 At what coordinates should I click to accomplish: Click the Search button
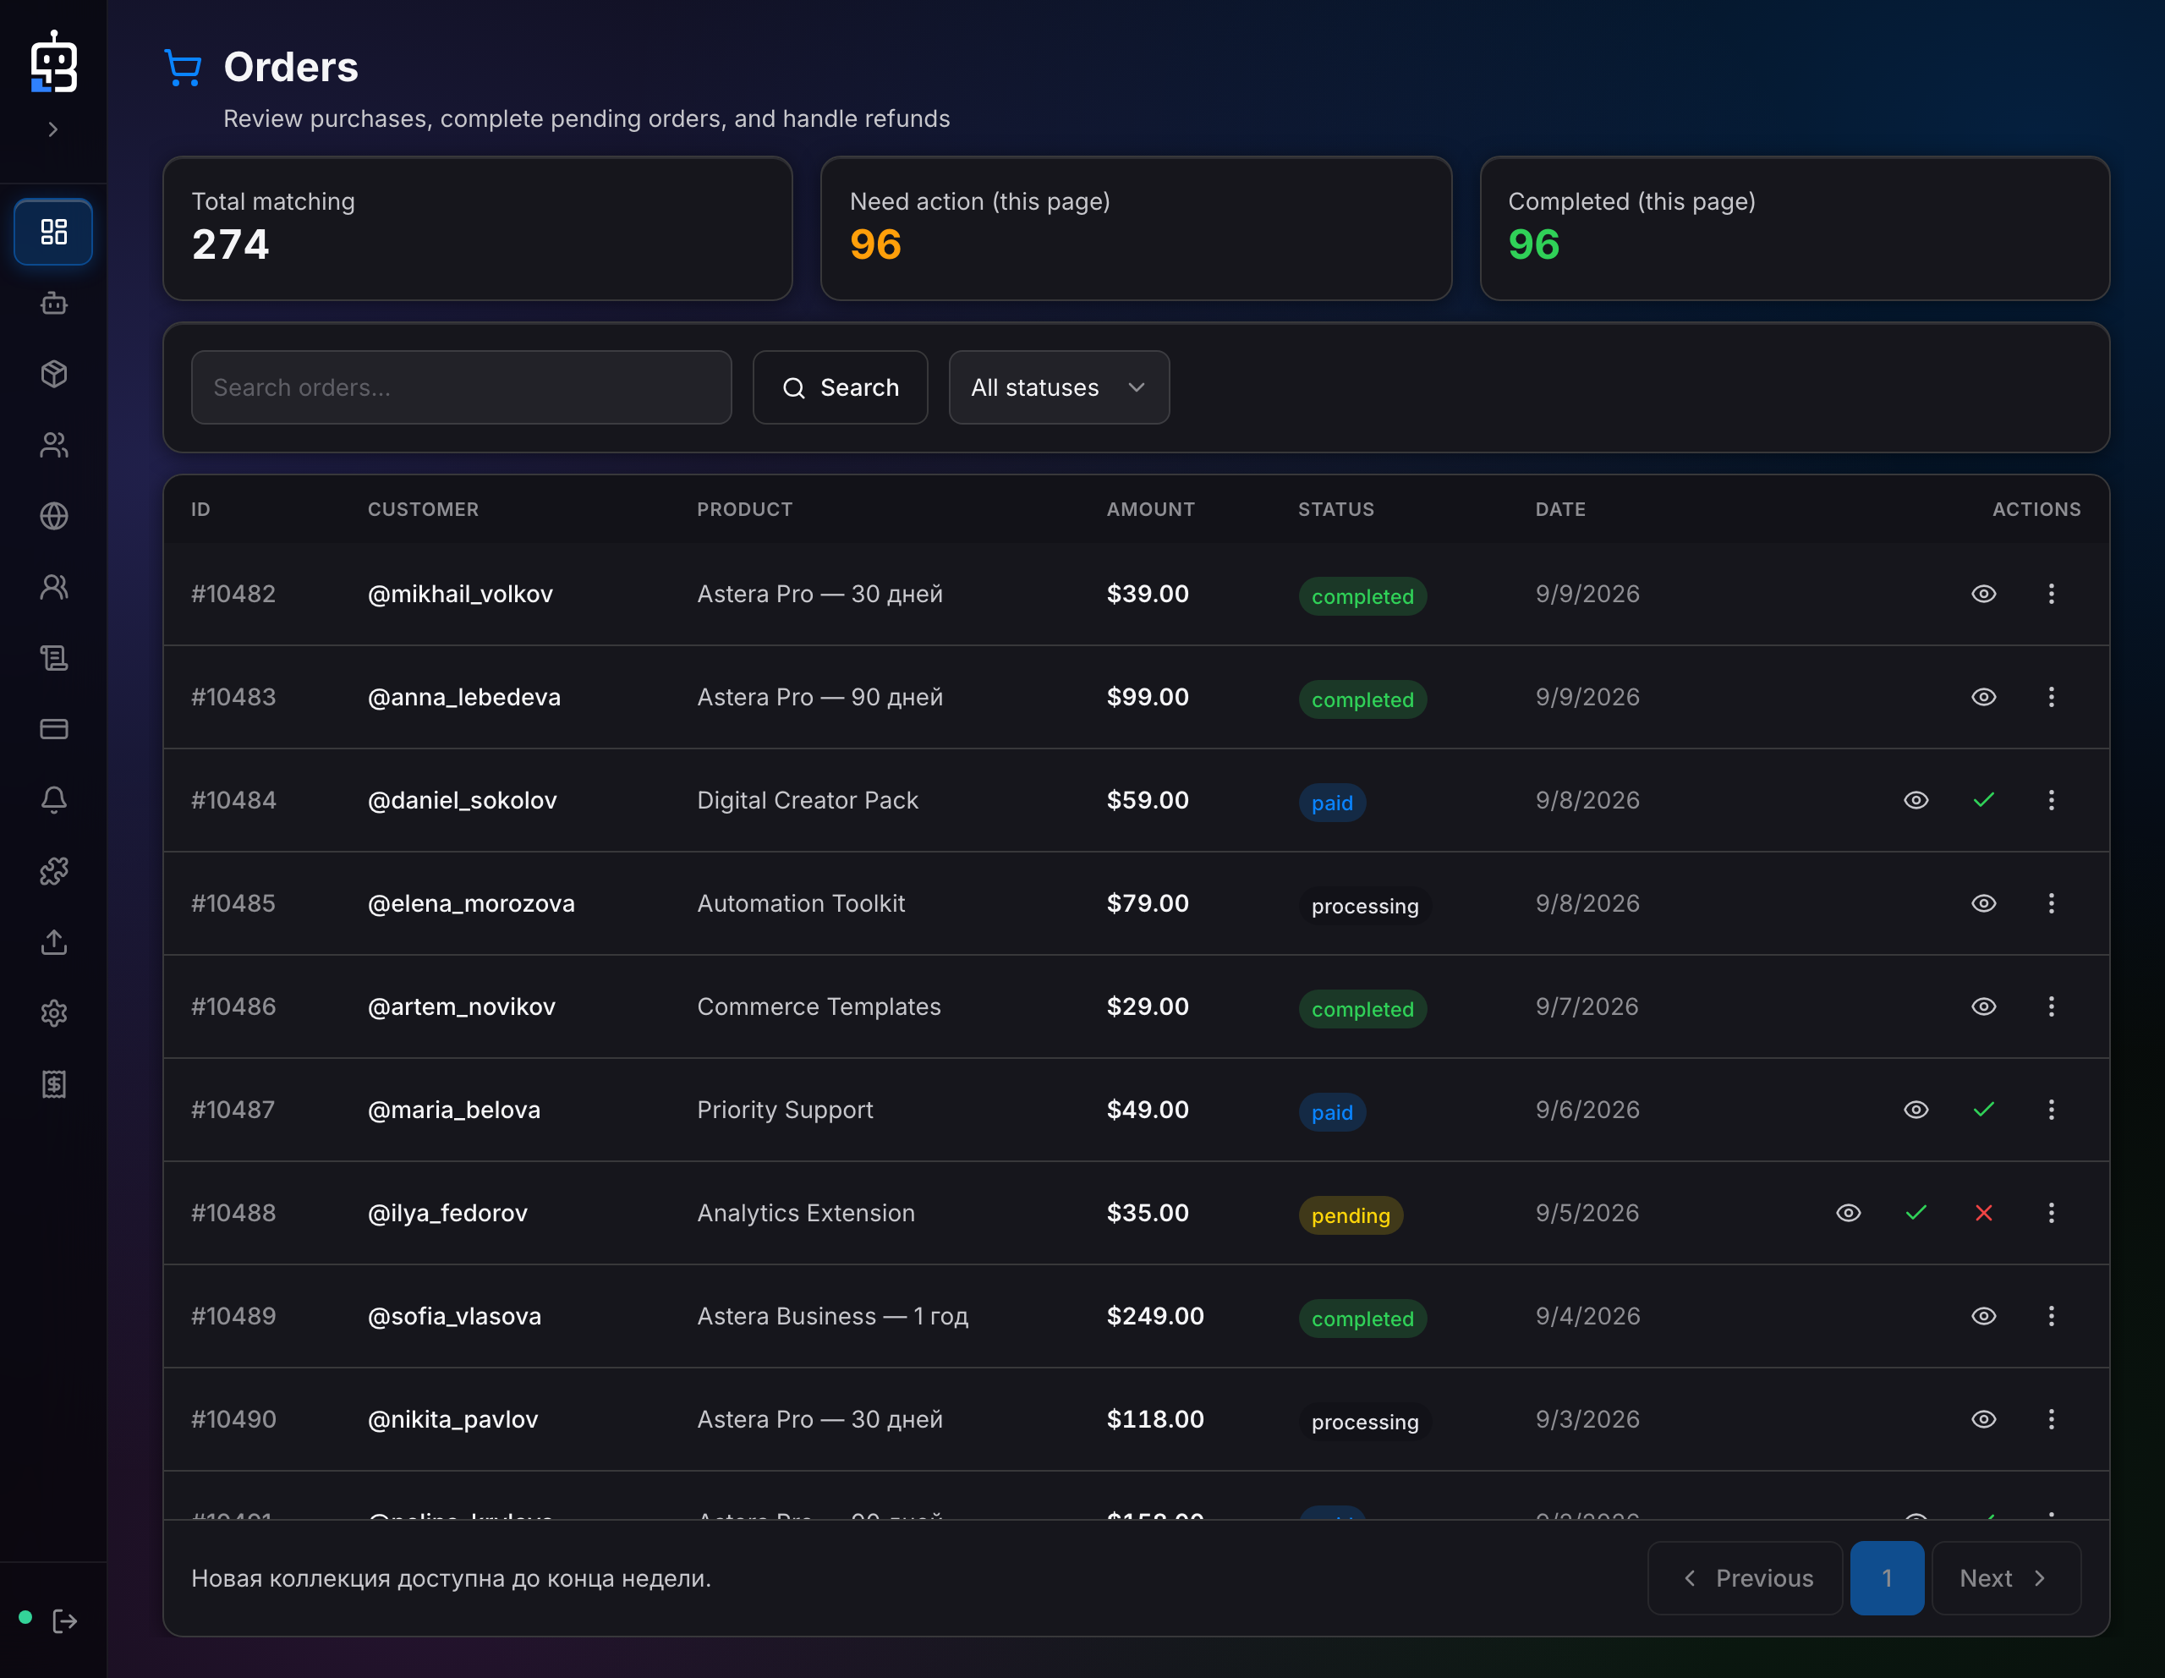tap(840, 387)
